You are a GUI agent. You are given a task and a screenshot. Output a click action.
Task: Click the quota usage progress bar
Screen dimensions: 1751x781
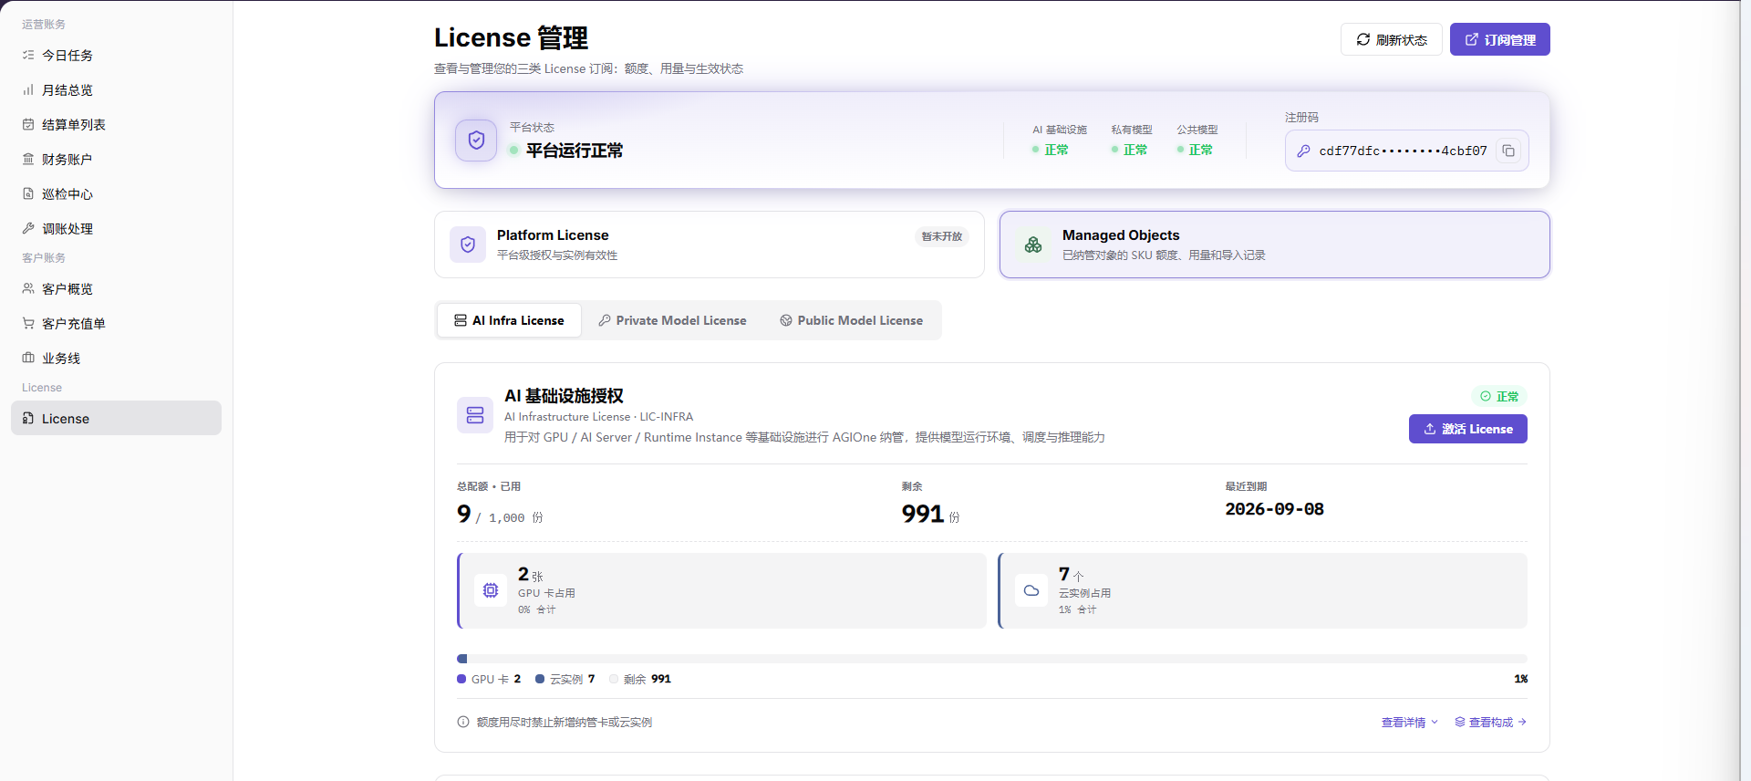tap(992, 659)
